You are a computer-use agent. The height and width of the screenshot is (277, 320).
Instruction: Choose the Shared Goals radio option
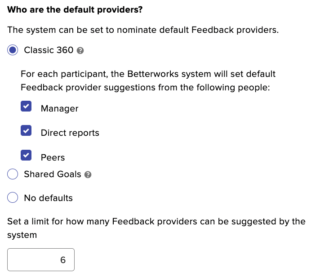point(13,174)
